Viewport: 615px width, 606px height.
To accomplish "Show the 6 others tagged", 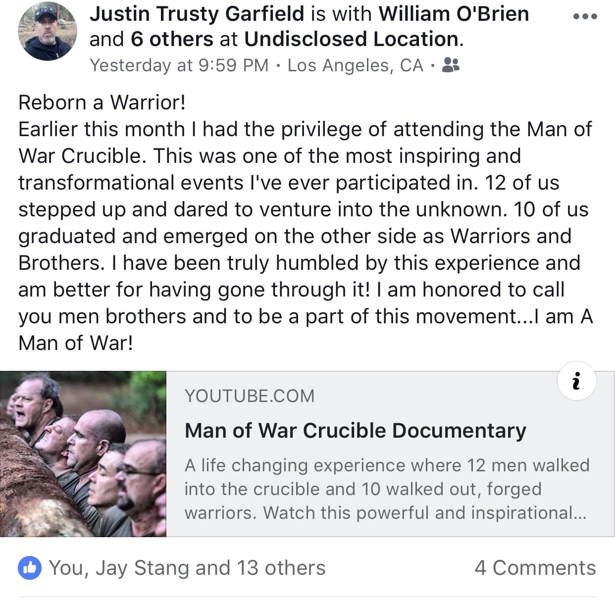I will click(x=171, y=39).
